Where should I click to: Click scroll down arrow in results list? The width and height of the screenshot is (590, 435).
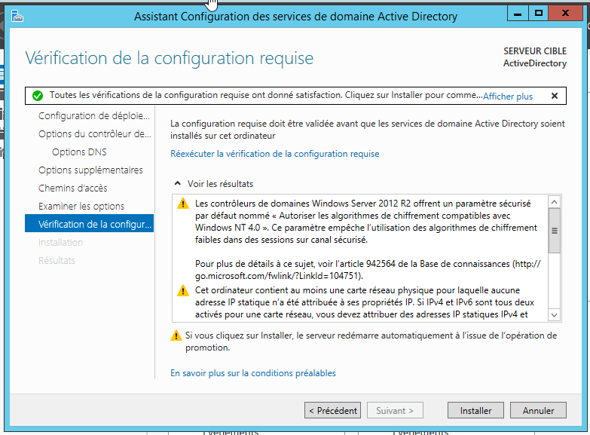555,315
